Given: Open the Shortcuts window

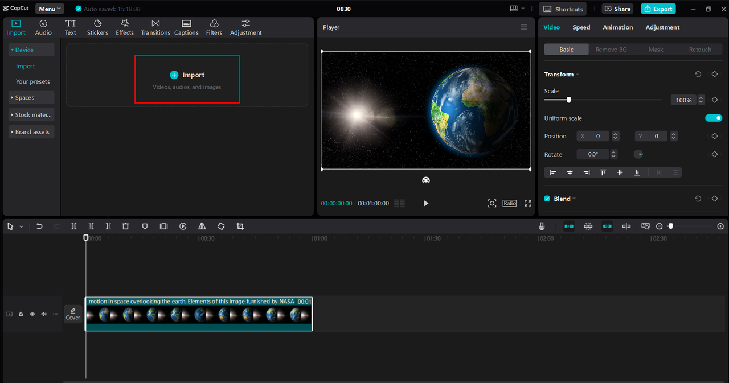Looking at the screenshot, I should coord(563,9).
